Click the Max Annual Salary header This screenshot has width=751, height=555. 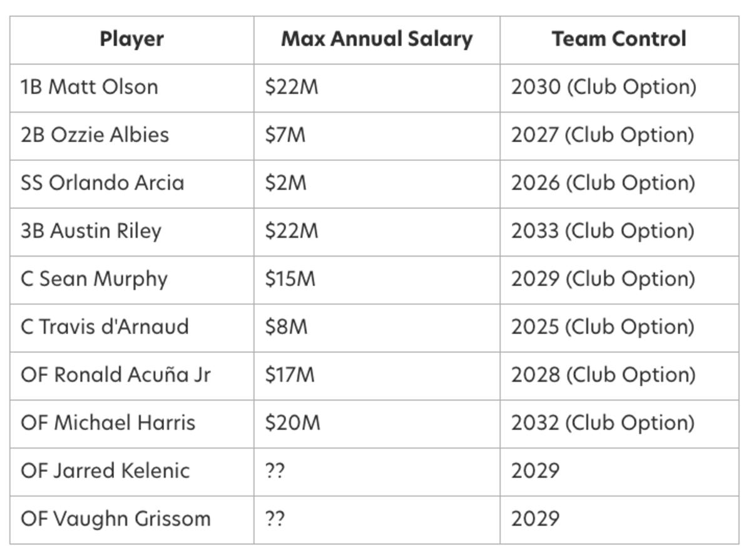pyautogui.click(x=377, y=39)
